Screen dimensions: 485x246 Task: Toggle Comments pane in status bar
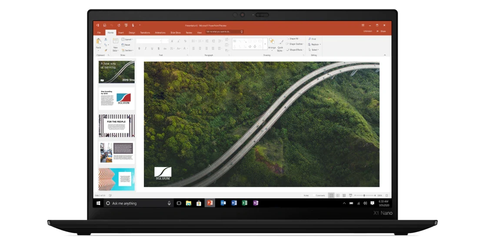click(319, 195)
